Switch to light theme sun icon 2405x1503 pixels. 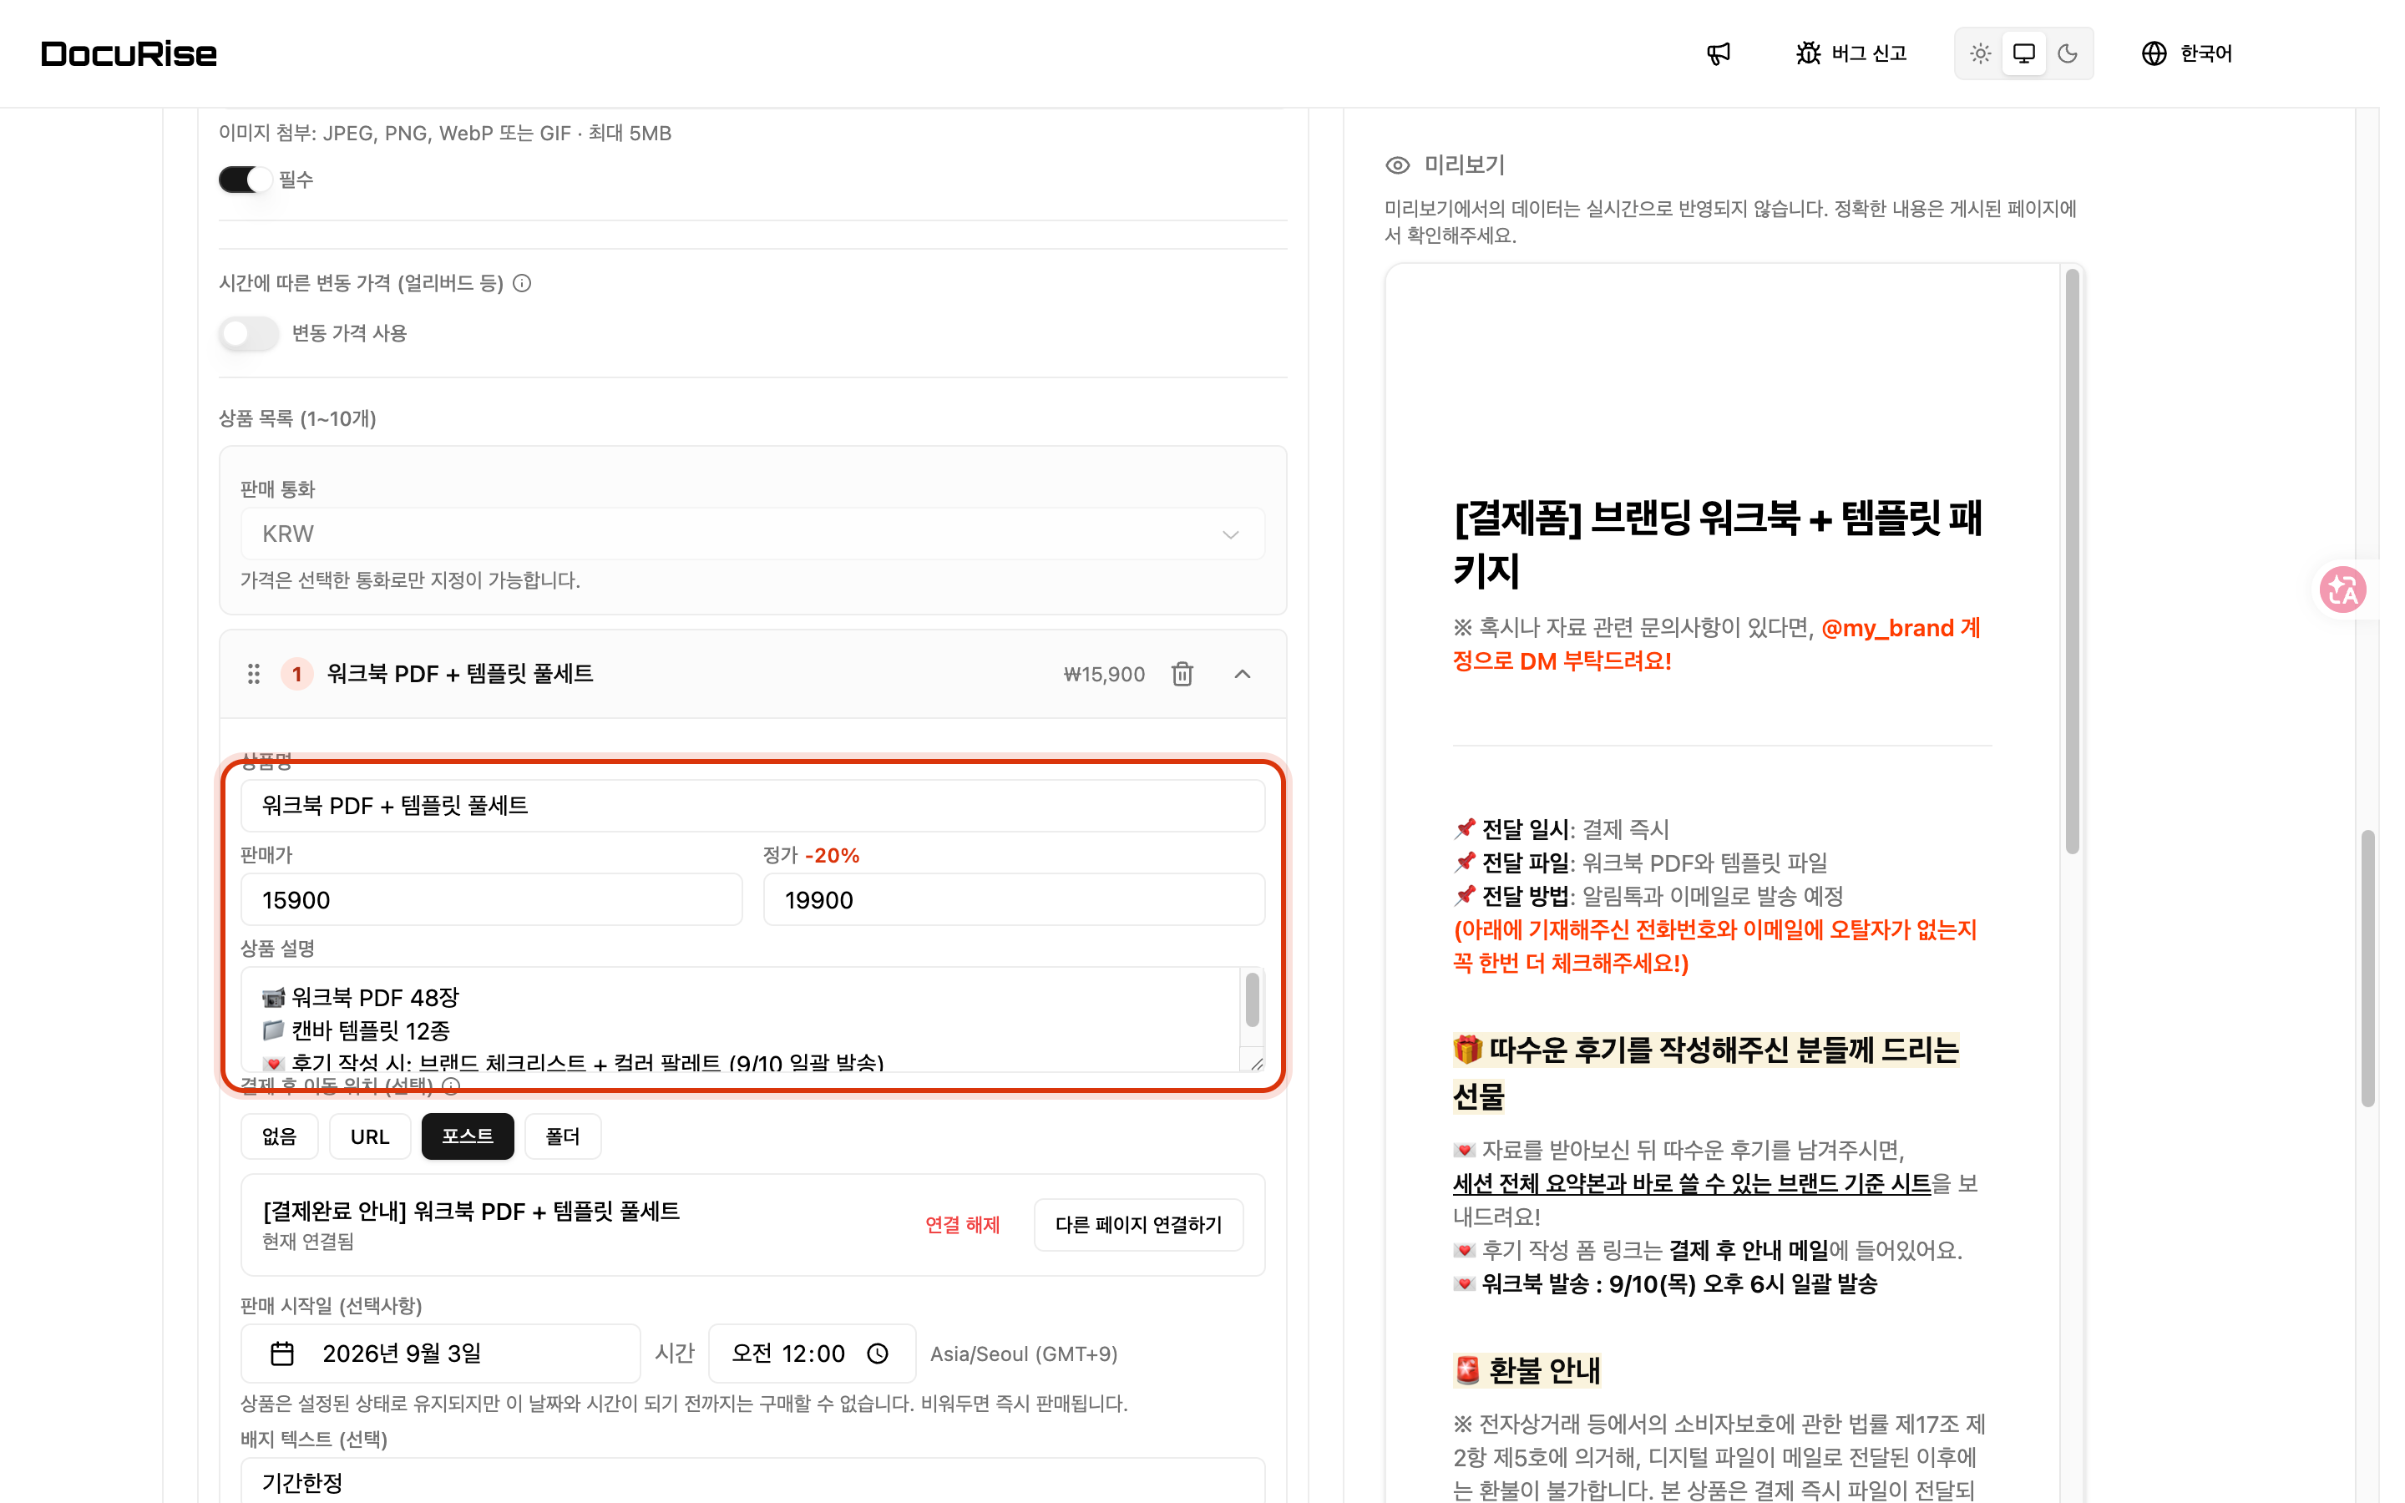(1981, 53)
